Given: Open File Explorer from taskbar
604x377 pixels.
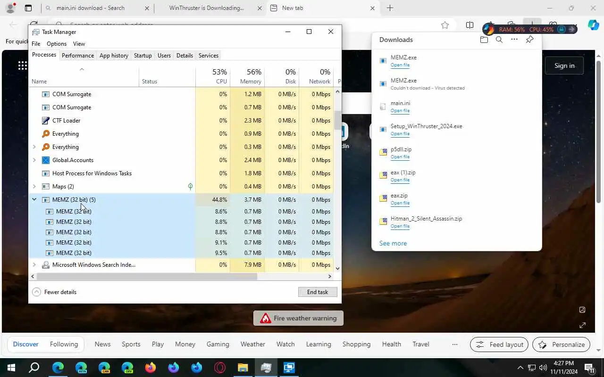Looking at the screenshot, I should (243, 368).
